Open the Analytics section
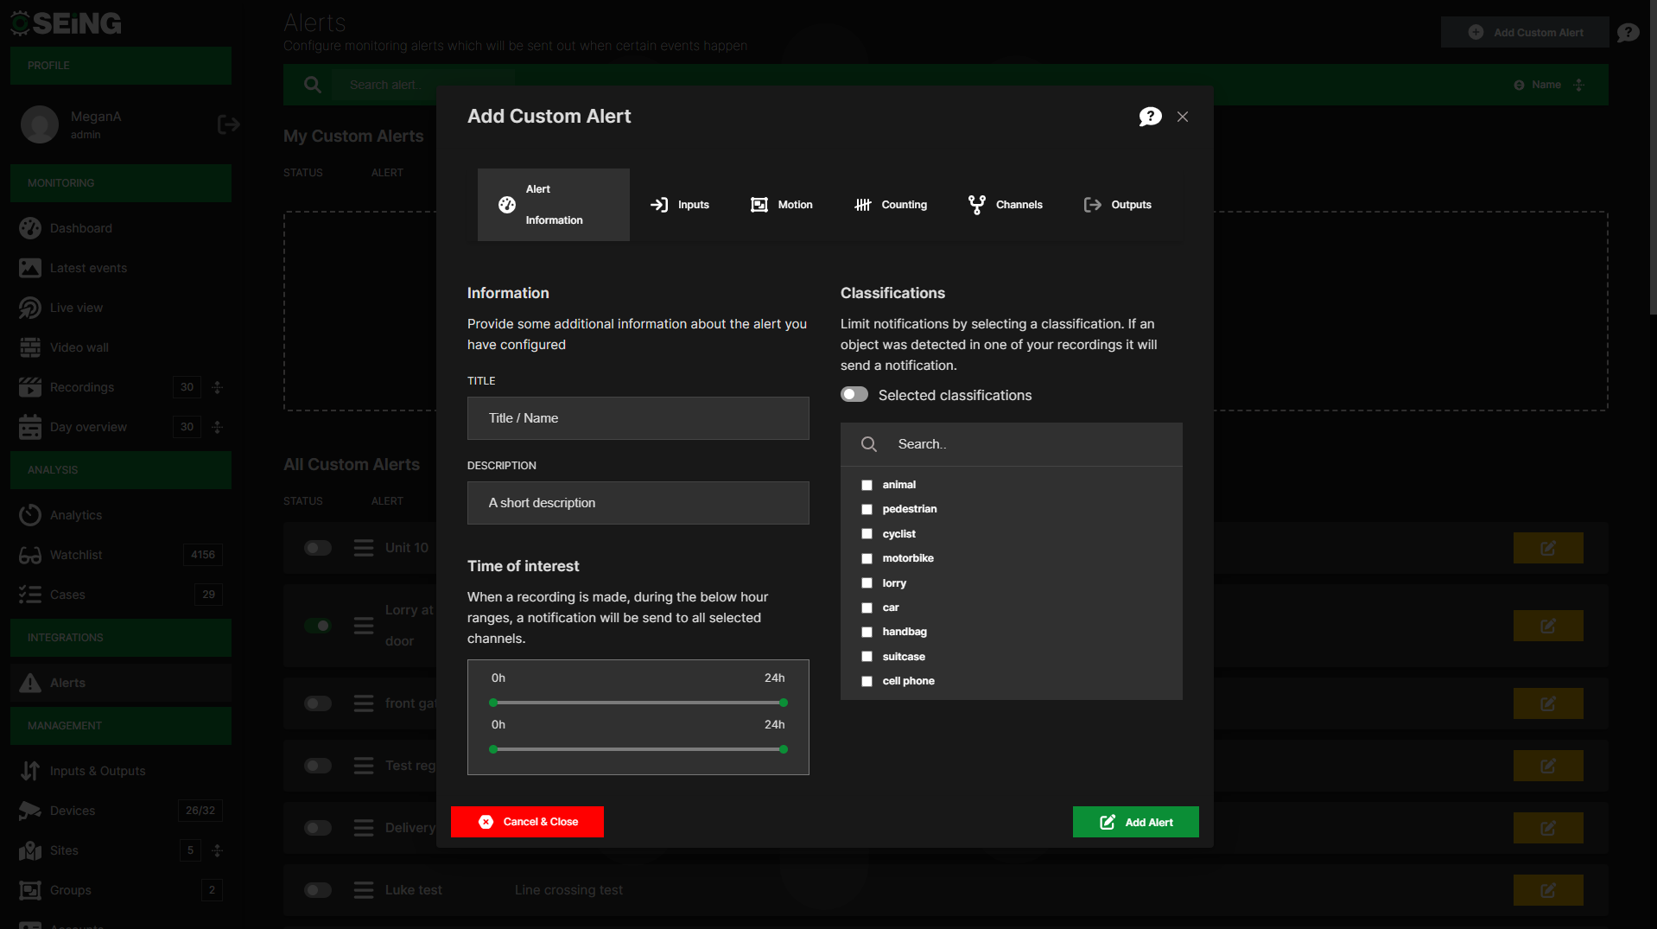This screenshot has width=1657, height=929. coord(78,515)
